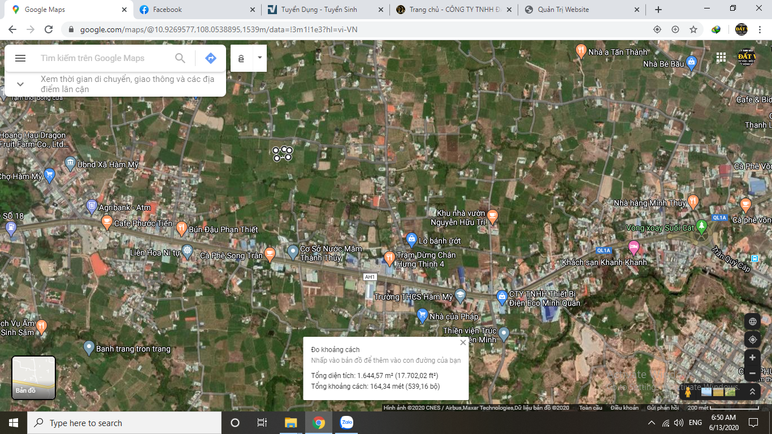Switch to the Quản Trị Website tab

click(563, 10)
